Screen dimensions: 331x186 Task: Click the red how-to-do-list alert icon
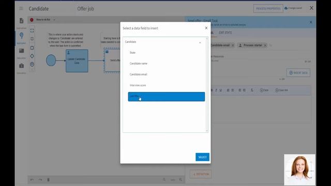click(x=32, y=20)
